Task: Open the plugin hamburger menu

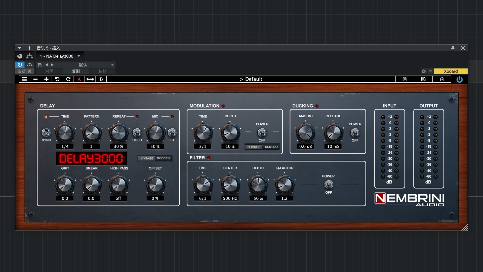Action: (x=24, y=79)
